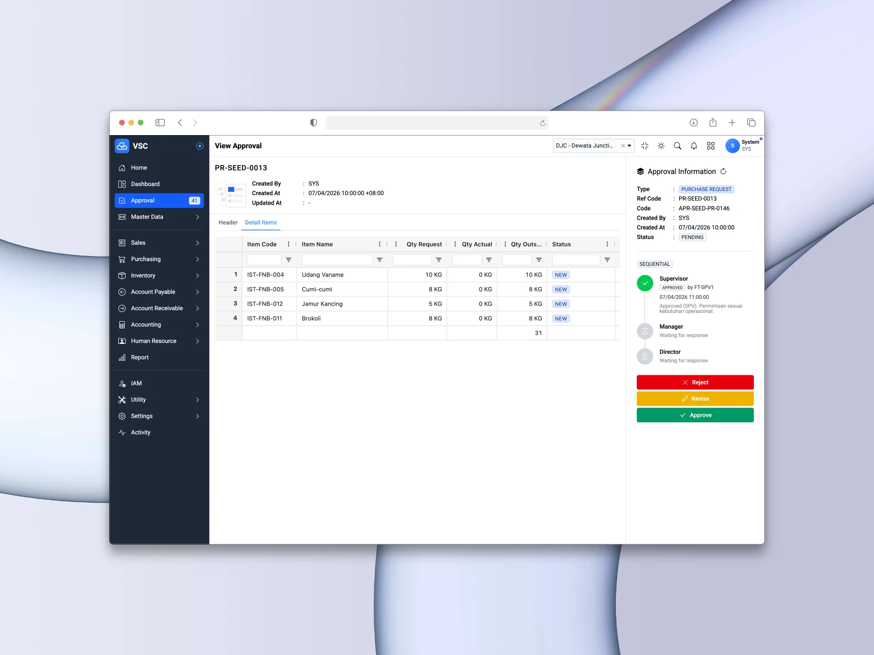Expand the Account Payable menu

click(x=159, y=292)
